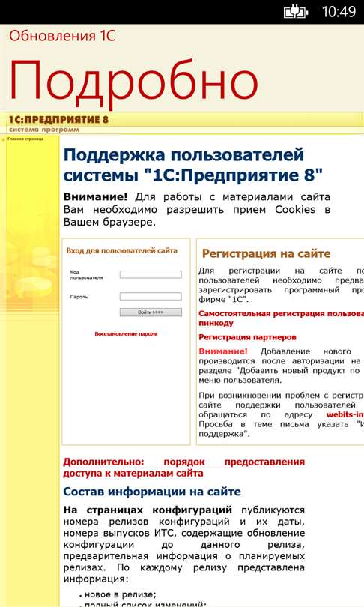Tap the 'На страницах конфигураций' paragraph
The height and width of the screenshot is (607, 364).
pos(183,544)
